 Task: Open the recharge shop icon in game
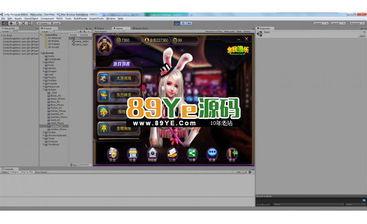click(x=133, y=155)
